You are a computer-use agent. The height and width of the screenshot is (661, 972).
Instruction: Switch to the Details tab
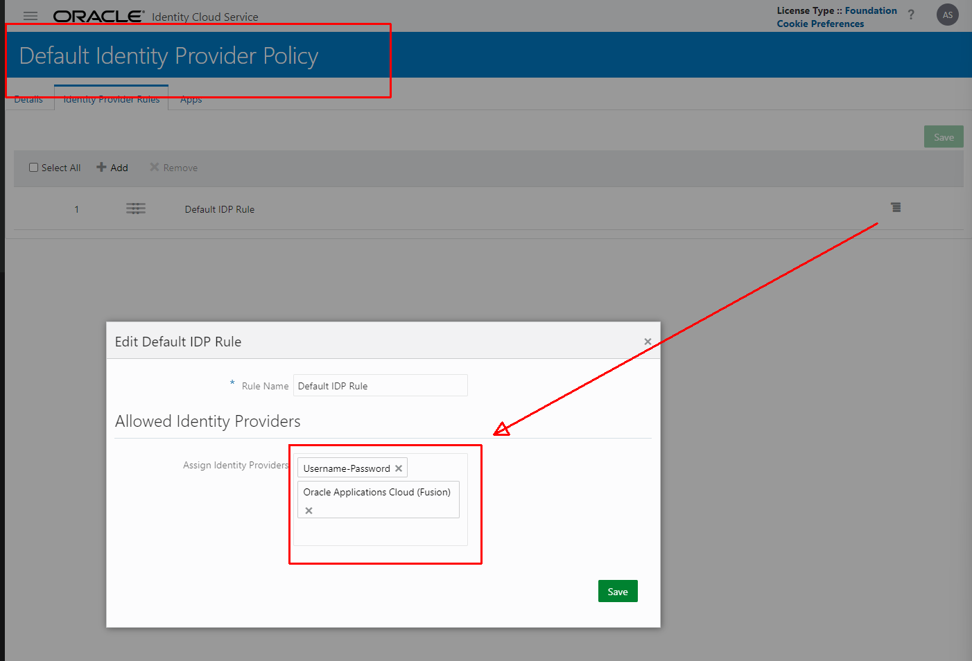pyautogui.click(x=28, y=99)
